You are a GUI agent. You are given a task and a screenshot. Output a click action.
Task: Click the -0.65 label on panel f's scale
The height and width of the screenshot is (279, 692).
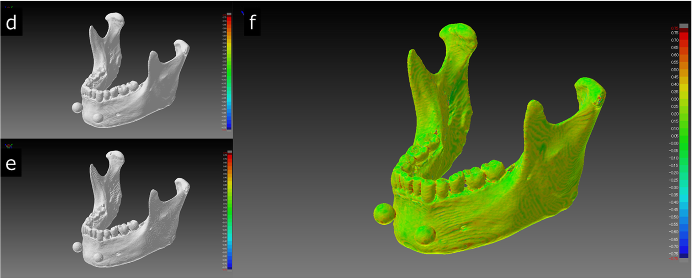pyautogui.click(x=674, y=239)
